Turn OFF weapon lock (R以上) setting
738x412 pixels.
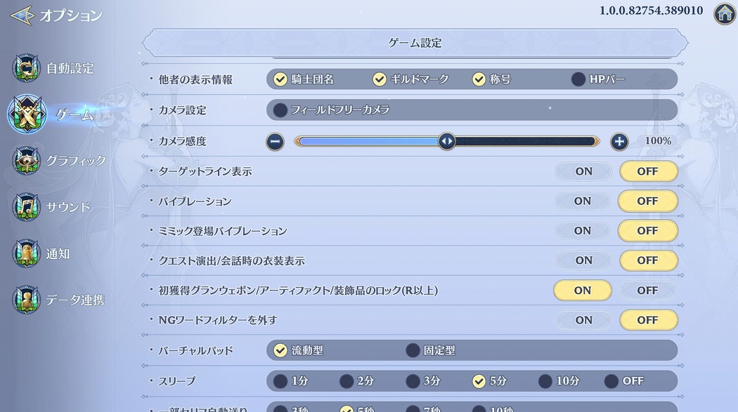tap(647, 290)
